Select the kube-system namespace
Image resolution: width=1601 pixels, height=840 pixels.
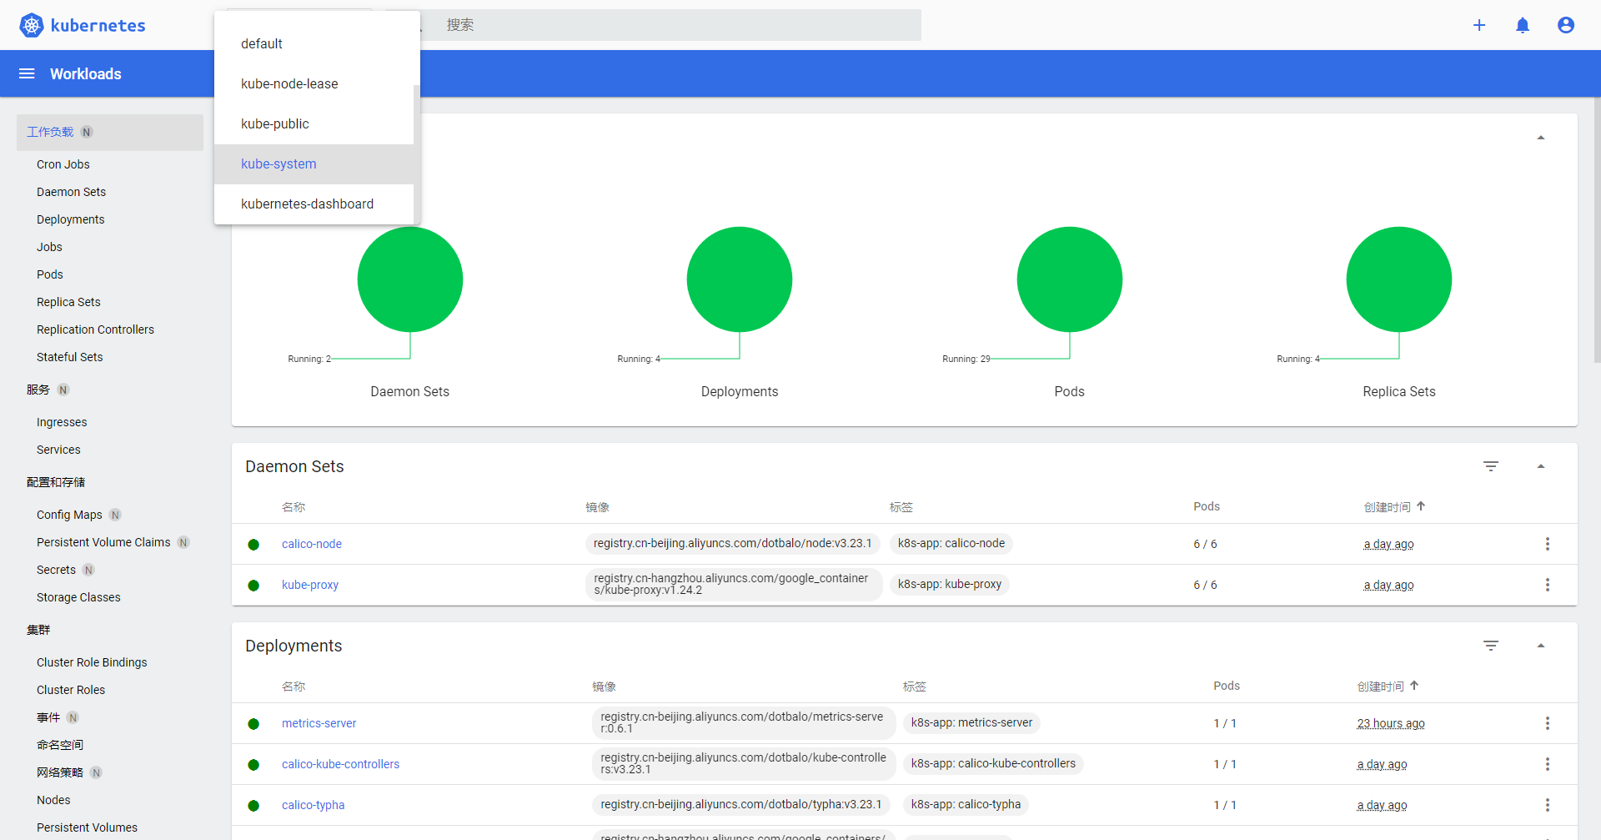[314, 164]
